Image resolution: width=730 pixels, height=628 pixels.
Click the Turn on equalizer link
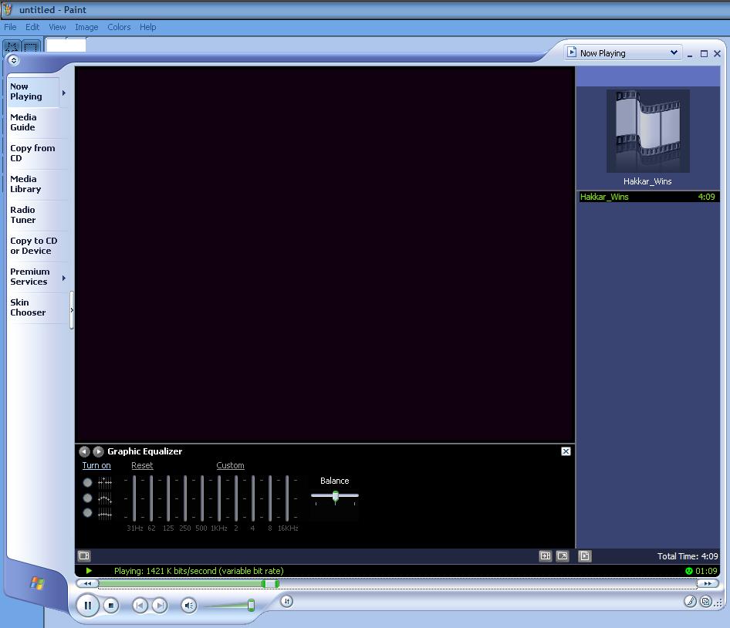point(96,465)
